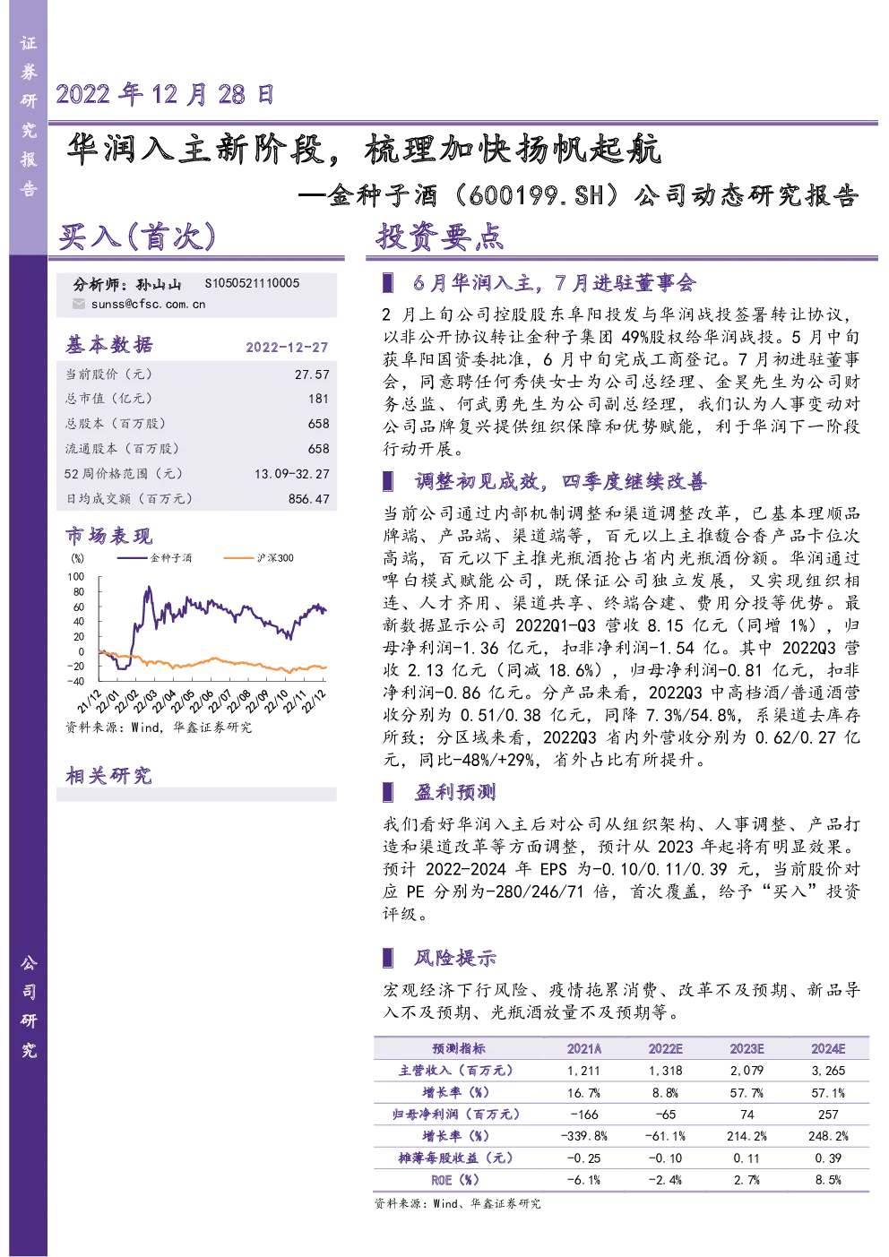889x1257 pixels.
Task: Click the 2022E net profit value -65
Action: coord(666,1115)
